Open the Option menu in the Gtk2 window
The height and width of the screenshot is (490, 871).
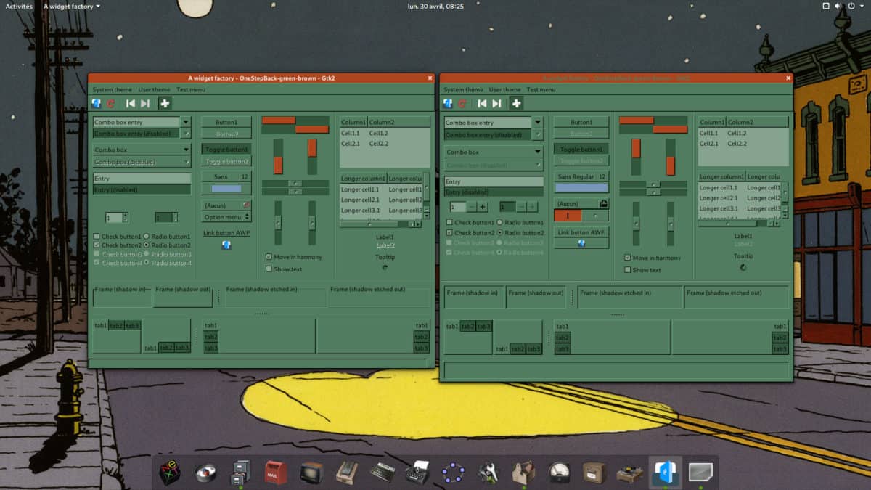pos(225,216)
